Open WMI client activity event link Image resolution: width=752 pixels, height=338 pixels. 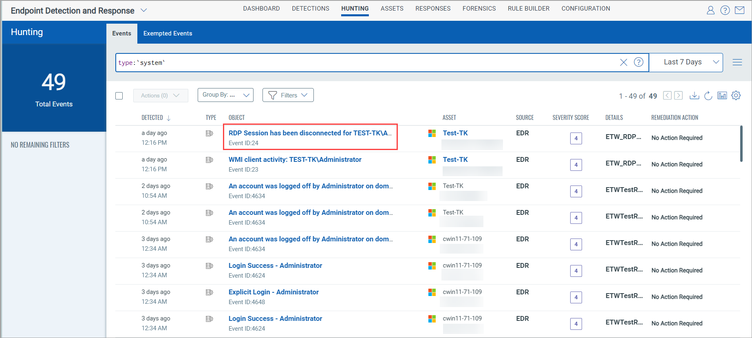[295, 159]
